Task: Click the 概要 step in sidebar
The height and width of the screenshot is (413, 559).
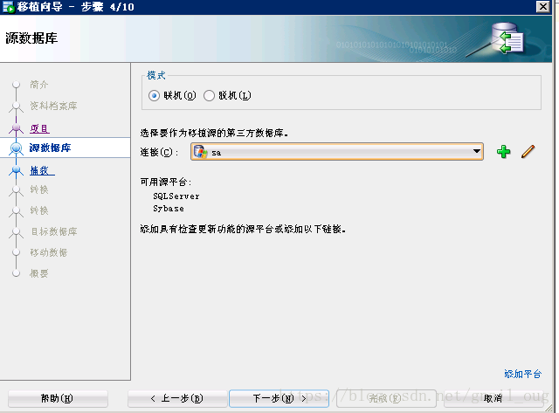Action: 38,273
